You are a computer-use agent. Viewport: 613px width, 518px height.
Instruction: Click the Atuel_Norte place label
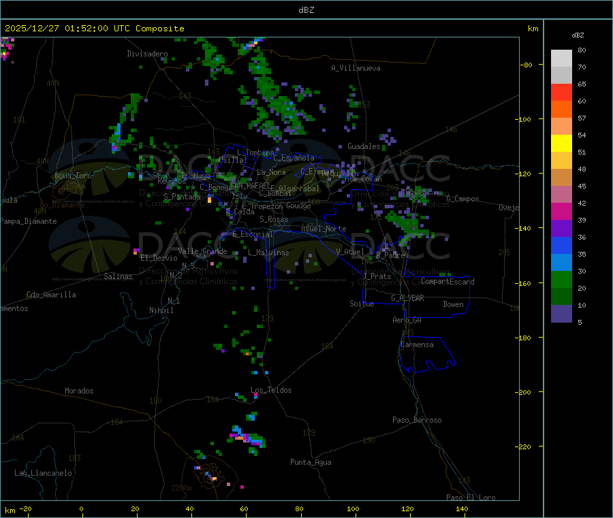pyautogui.click(x=324, y=229)
